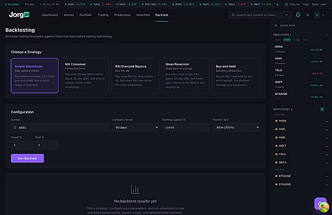Image resolution: width=332 pixels, height=215 pixels.
Task: Select the RSI Oversold Bounce strategy card
Action: pos(135,75)
